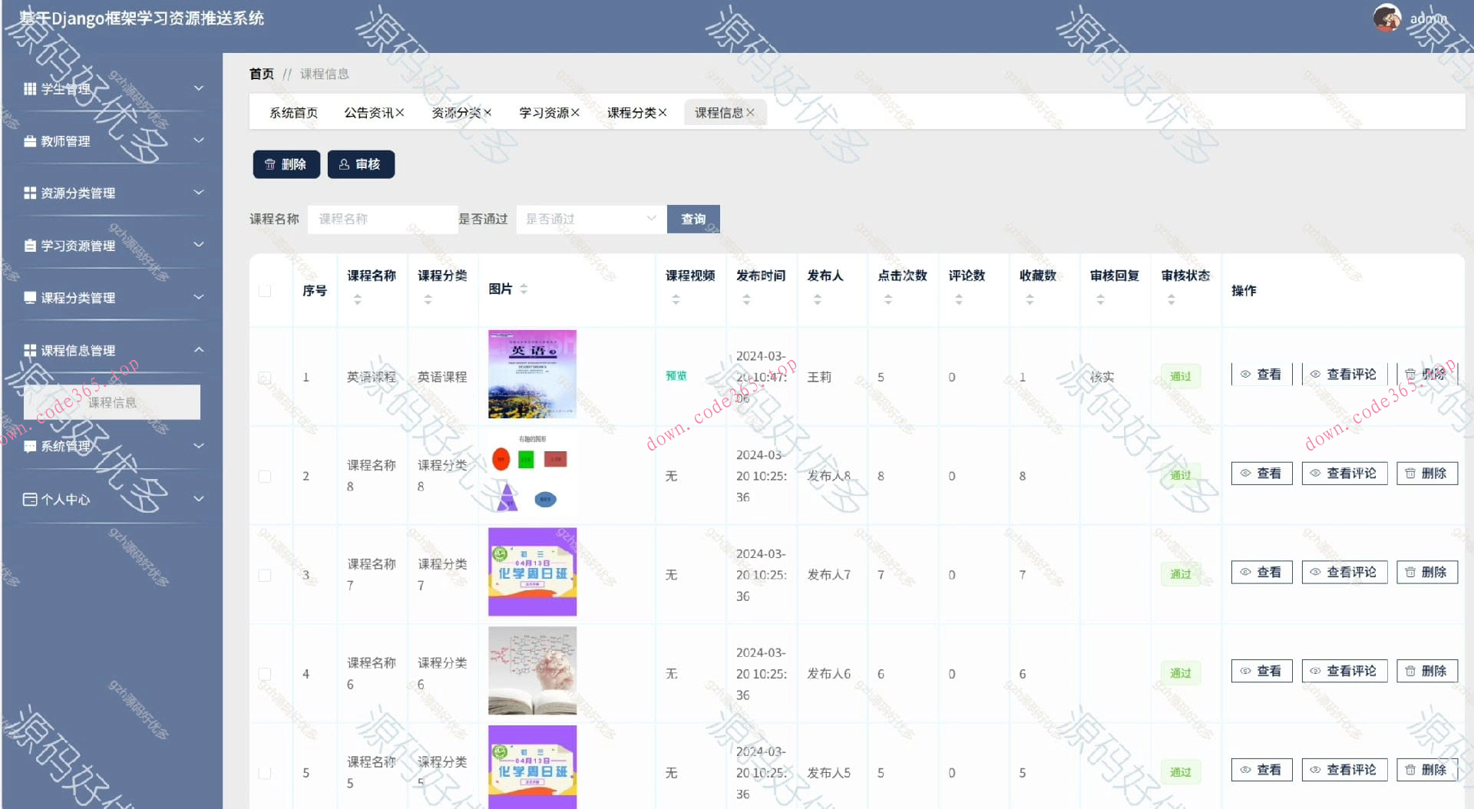Click the comment icon on row 3's 查看评论 button

pos(1314,572)
